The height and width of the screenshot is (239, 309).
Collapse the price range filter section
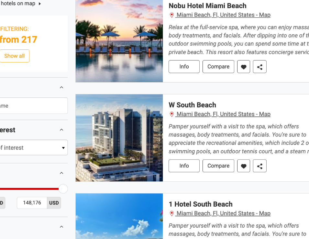pos(61,173)
